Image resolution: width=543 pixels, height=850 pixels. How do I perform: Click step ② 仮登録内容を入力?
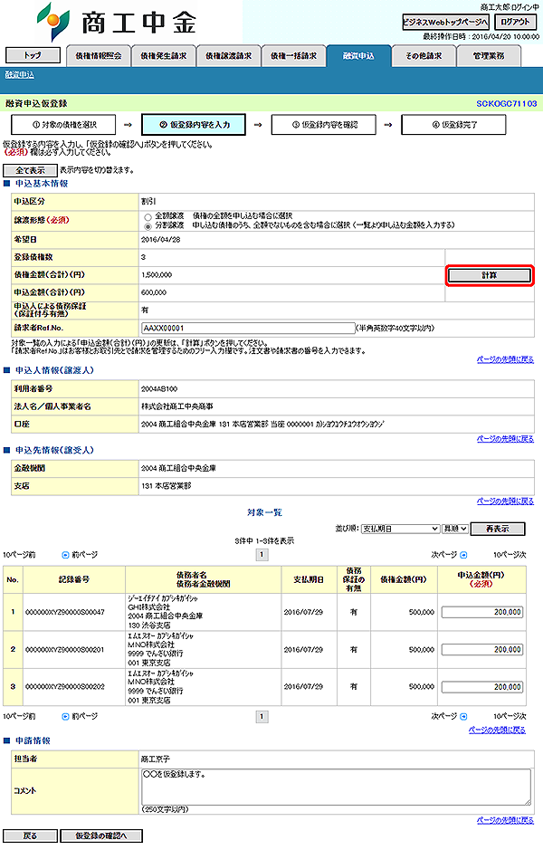(194, 125)
